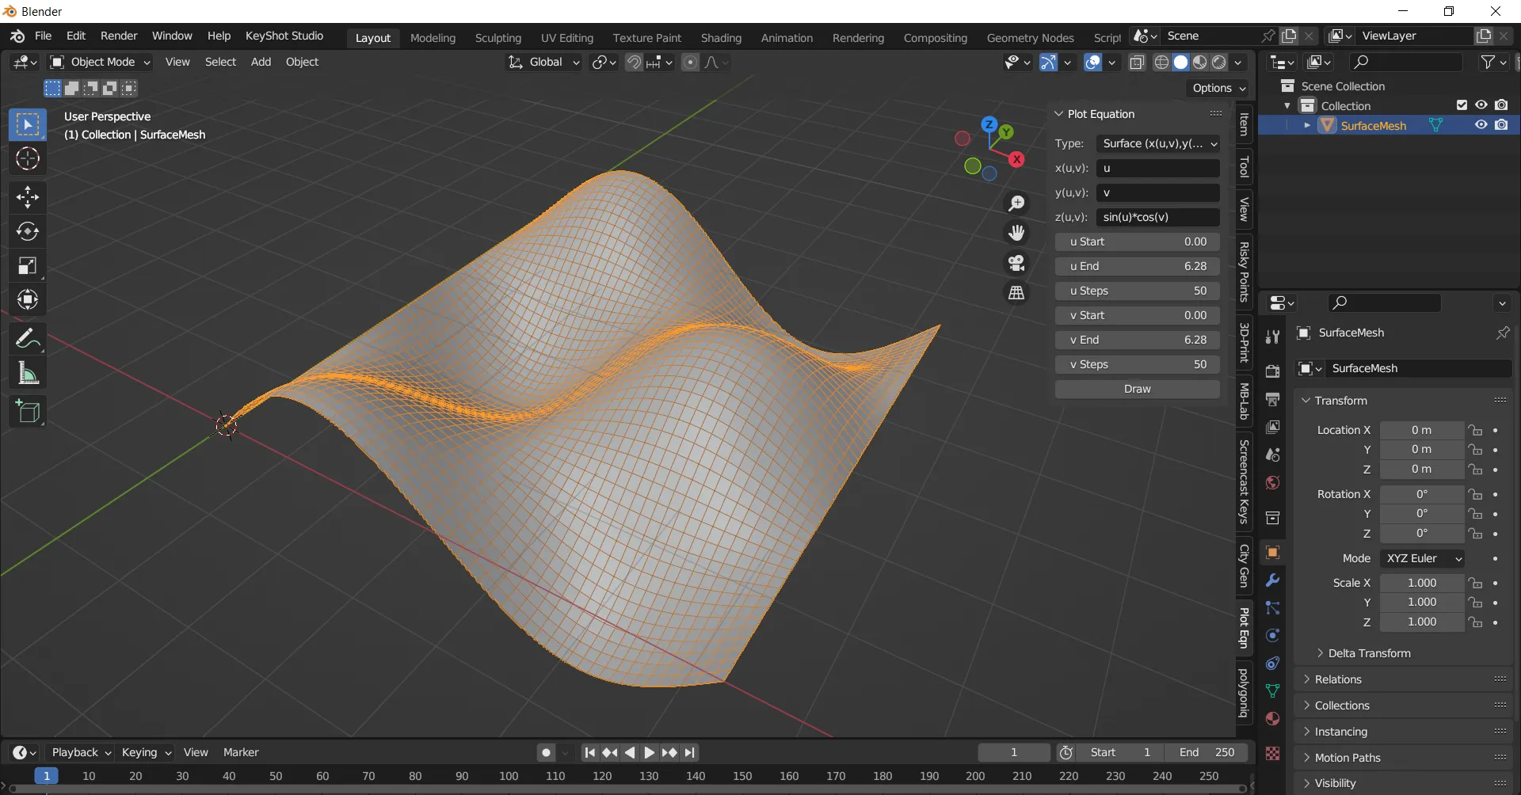Open the Texture properties checker tab
Image resolution: width=1521 pixels, height=795 pixels.
1272,754
